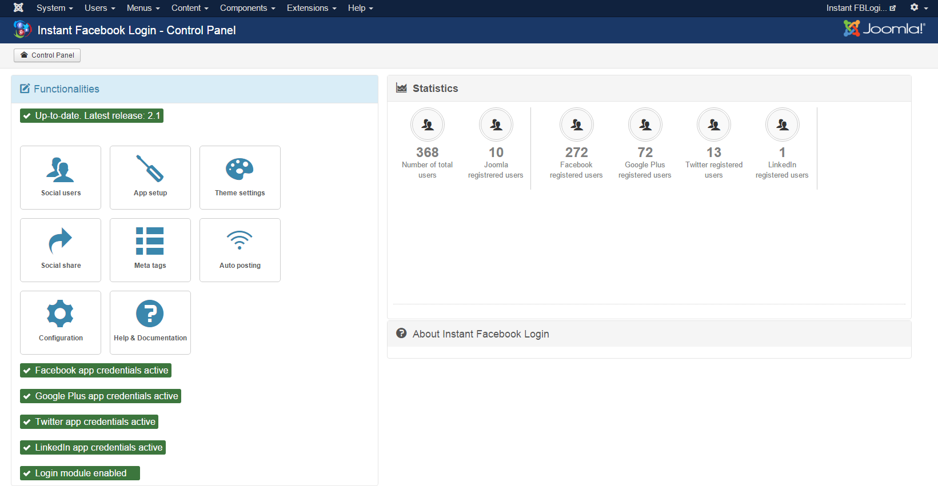Click the 368 total users count
938x486 pixels.
click(x=428, y=152)
